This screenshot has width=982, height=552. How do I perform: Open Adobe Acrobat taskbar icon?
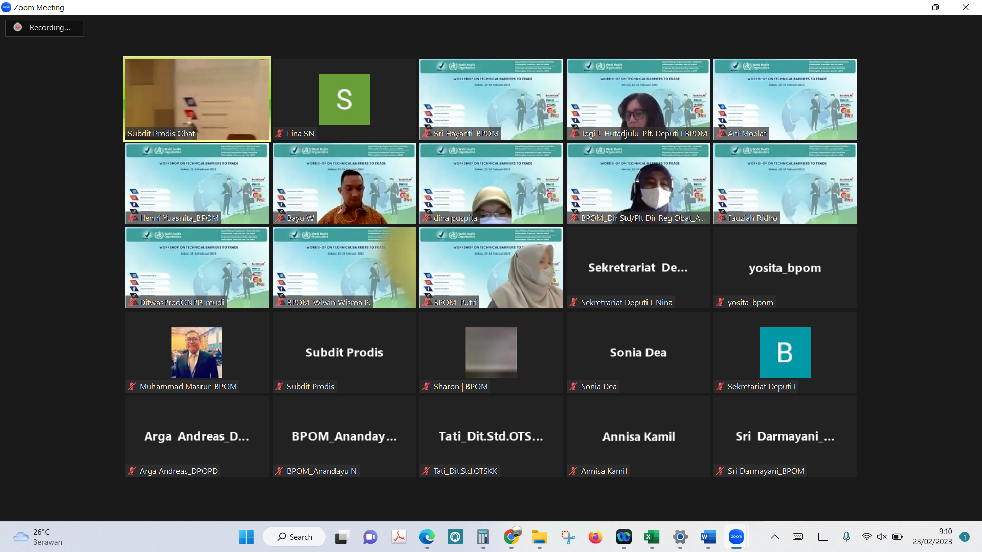[x=398, y=537]
